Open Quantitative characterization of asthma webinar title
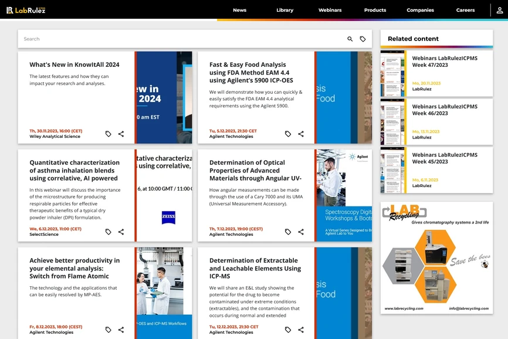Screen dimensions: 508x339 74,170
